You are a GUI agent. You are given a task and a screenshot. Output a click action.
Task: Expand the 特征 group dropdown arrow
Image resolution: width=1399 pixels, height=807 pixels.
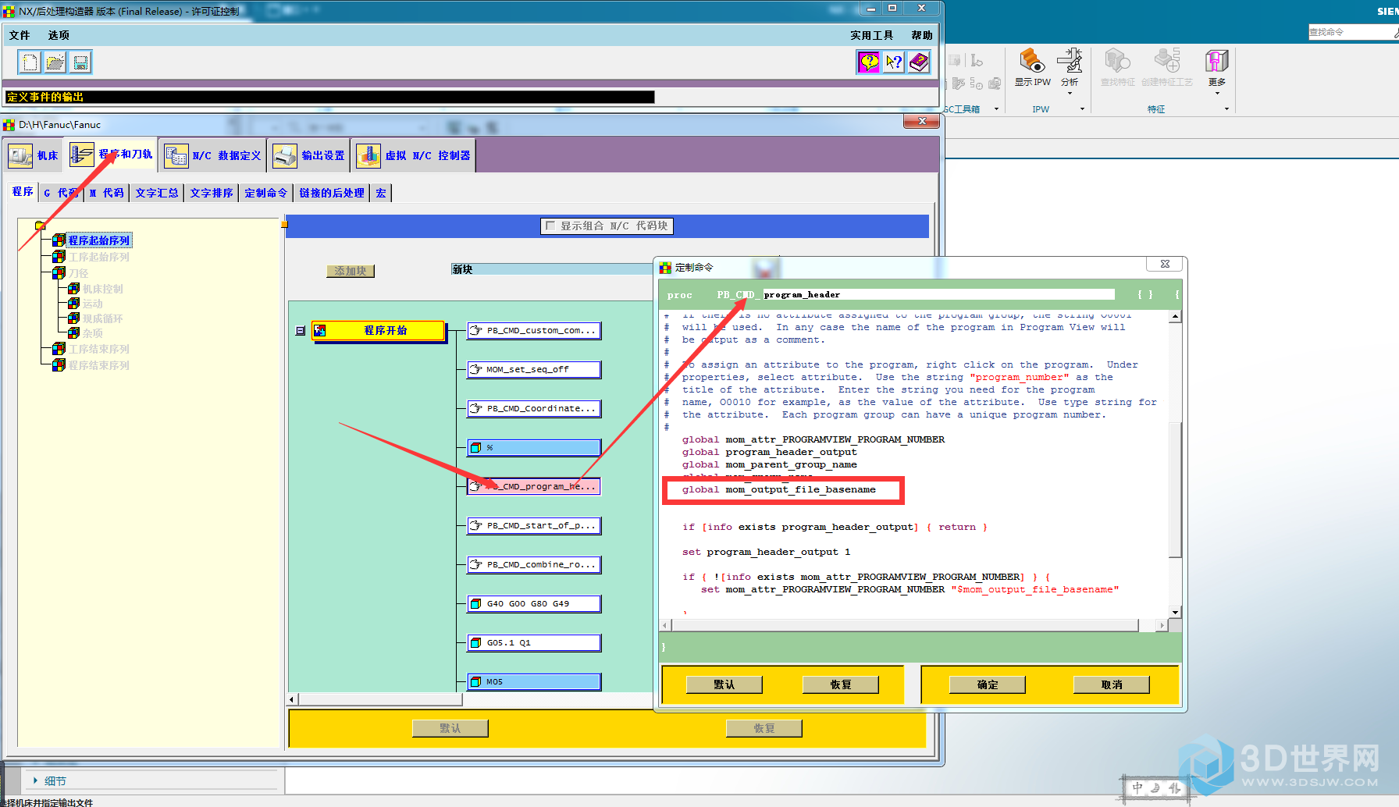coord(1226,109)
